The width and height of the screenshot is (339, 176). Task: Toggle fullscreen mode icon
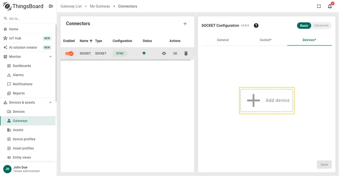319,6
